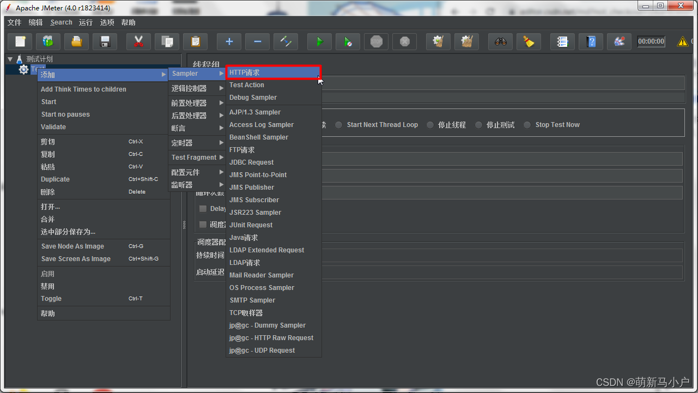
Task: Choose Debug Sampler from the list
Action: [x=274, y=98]
